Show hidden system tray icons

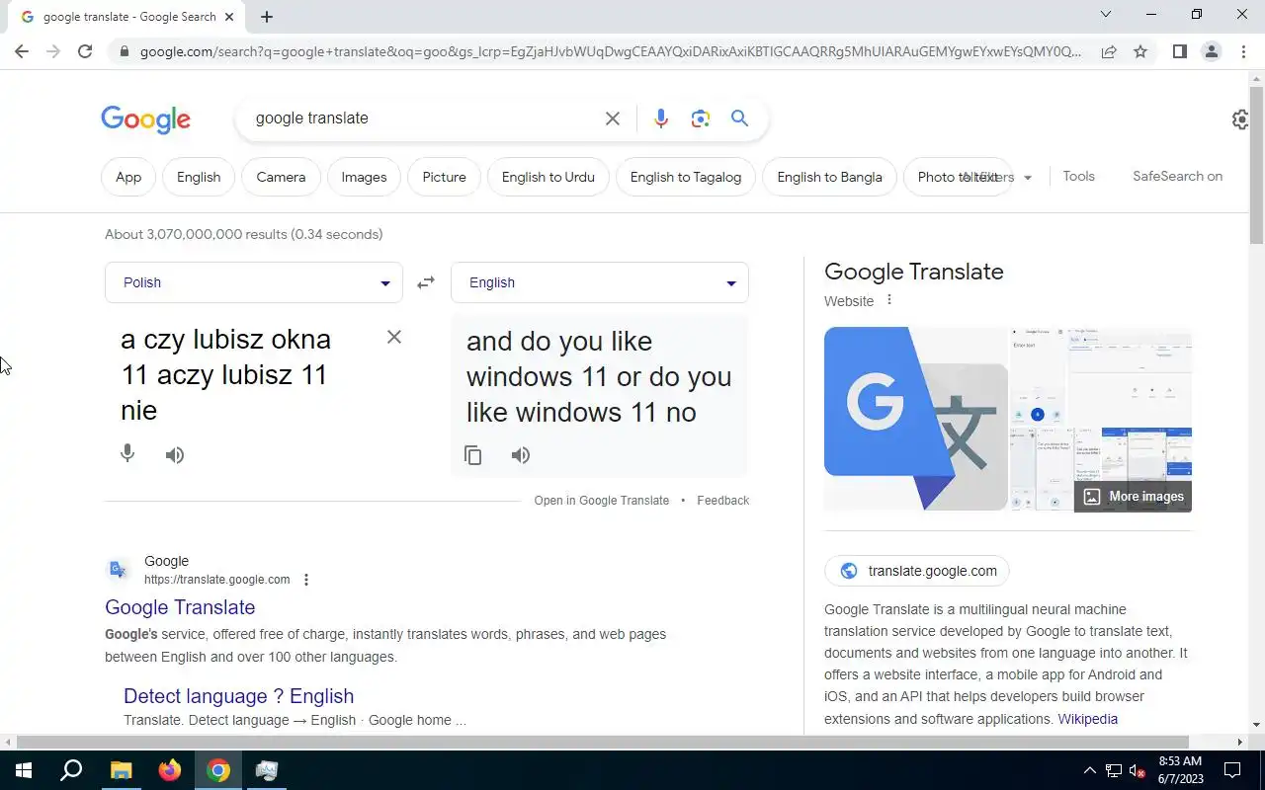pyautogui.click(x=1090, y=770)
